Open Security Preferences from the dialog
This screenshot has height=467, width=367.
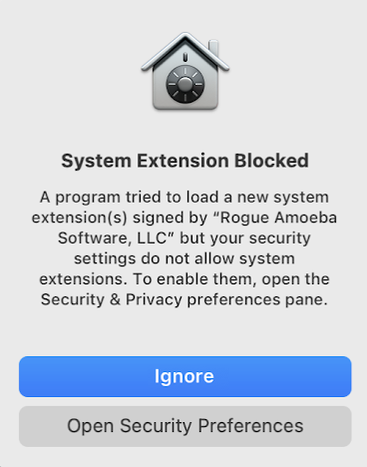[x=185, y=426]
